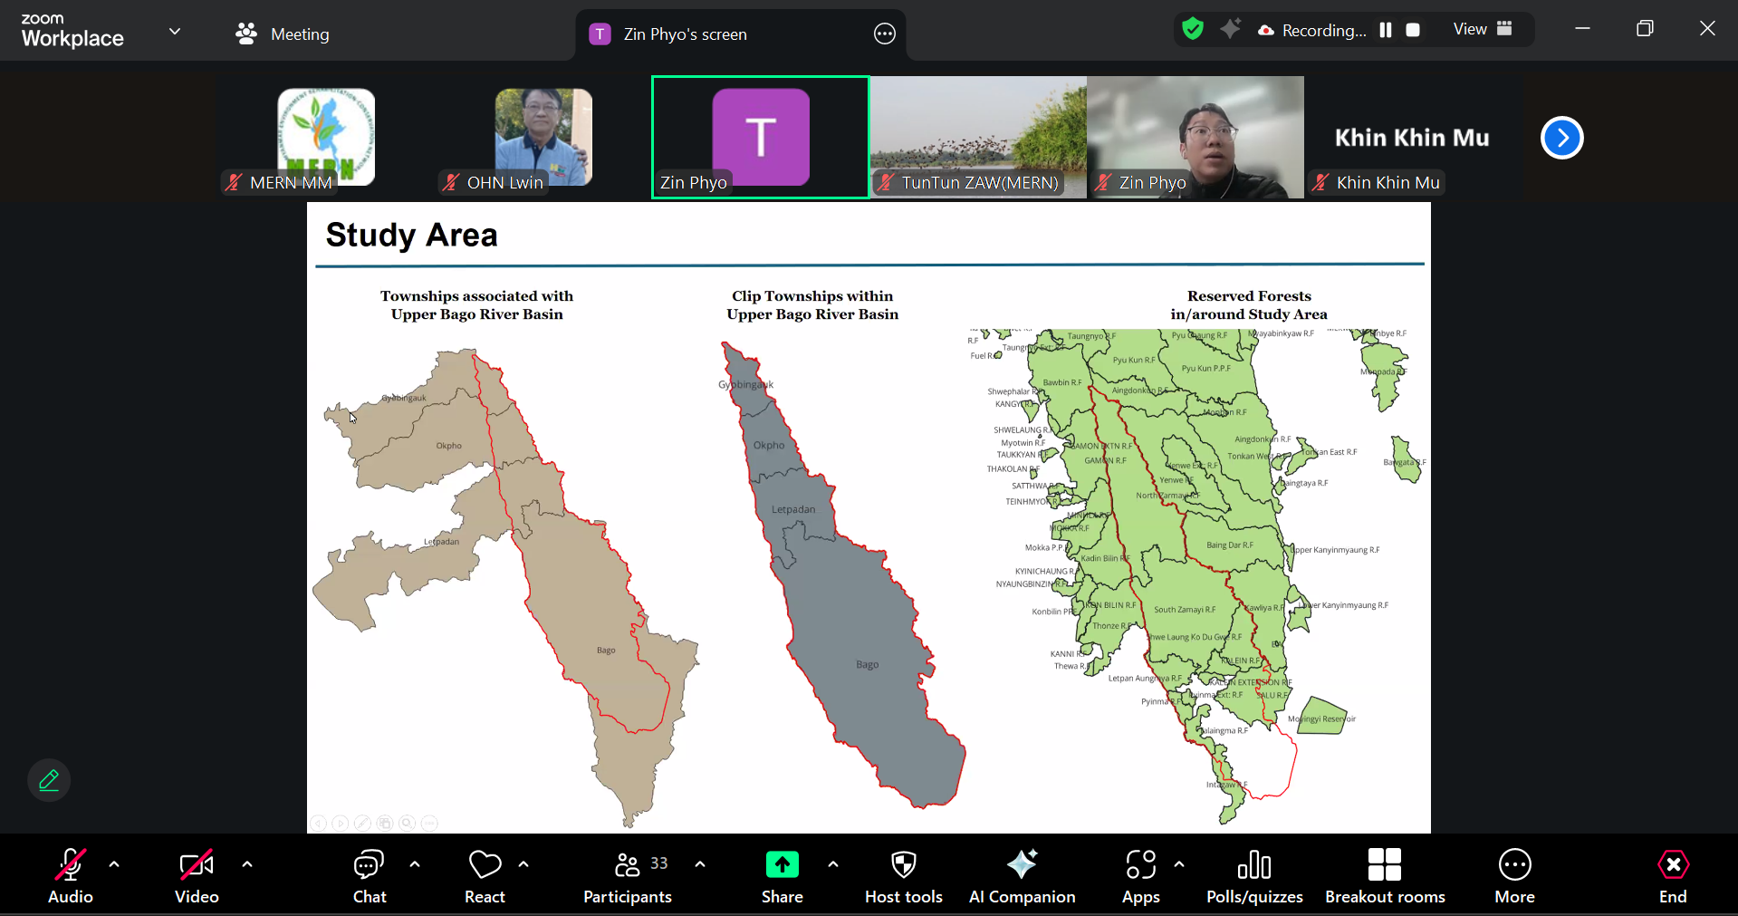Image resolution: width=1738 pixels, height=916 pixels.
Task: Open Polls/quizzes
Action: (x=1254, y=875)
